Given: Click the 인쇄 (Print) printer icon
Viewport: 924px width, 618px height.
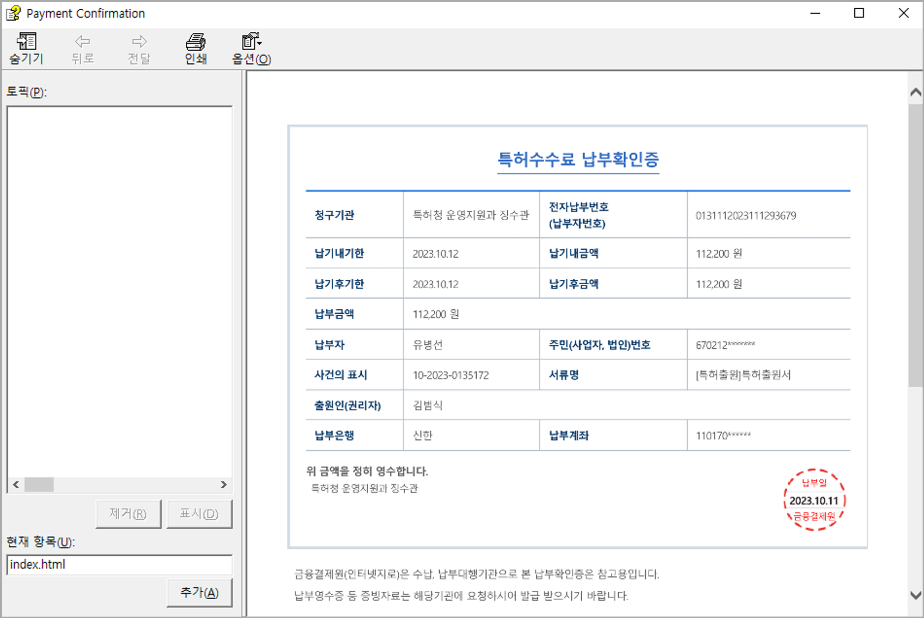Looking at the screenshot, I should pyautogui.click(x=195, y=42).
